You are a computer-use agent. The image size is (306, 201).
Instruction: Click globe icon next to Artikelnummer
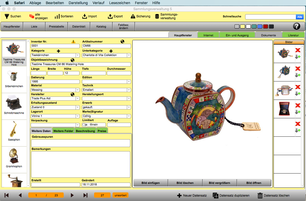pos(122,41)
